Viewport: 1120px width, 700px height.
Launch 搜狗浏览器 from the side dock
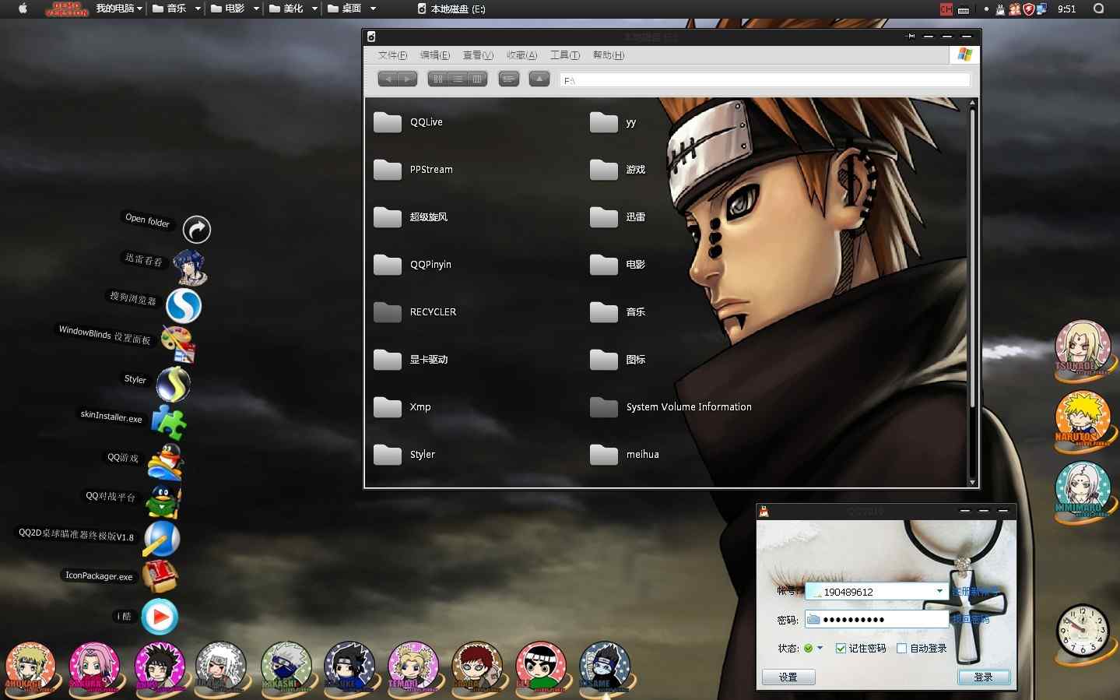click(184, 306)
